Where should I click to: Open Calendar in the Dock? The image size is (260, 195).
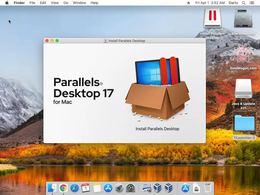point(86,188)
